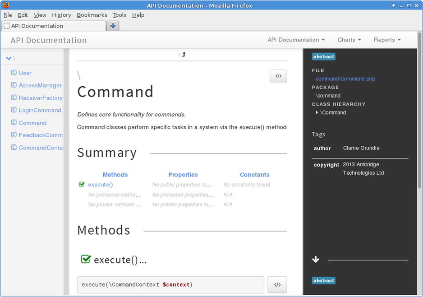Click large green check icon by execute() heading

(86, 259)
